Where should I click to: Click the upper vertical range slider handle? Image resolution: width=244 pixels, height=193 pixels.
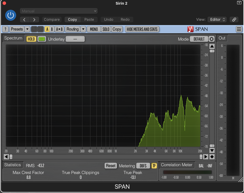(212, 51)
